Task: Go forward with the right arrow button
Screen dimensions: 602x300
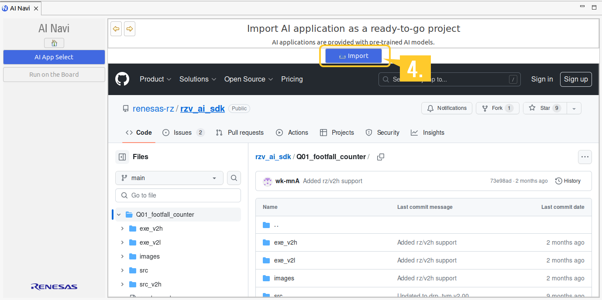Action: tap(130, 29)
